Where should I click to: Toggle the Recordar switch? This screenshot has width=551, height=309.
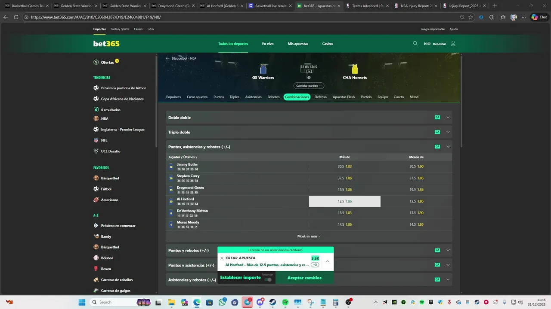pos(268,279)
